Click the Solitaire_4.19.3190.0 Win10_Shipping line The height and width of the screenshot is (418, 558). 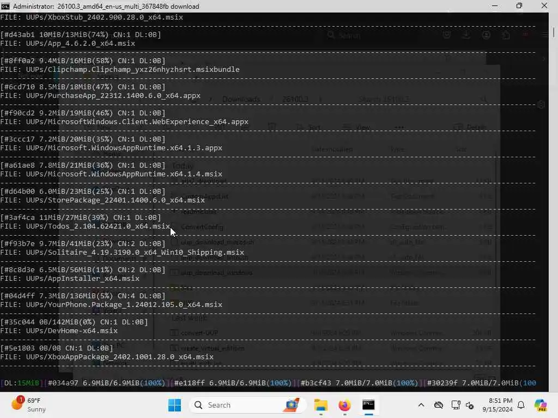[122, 253]
